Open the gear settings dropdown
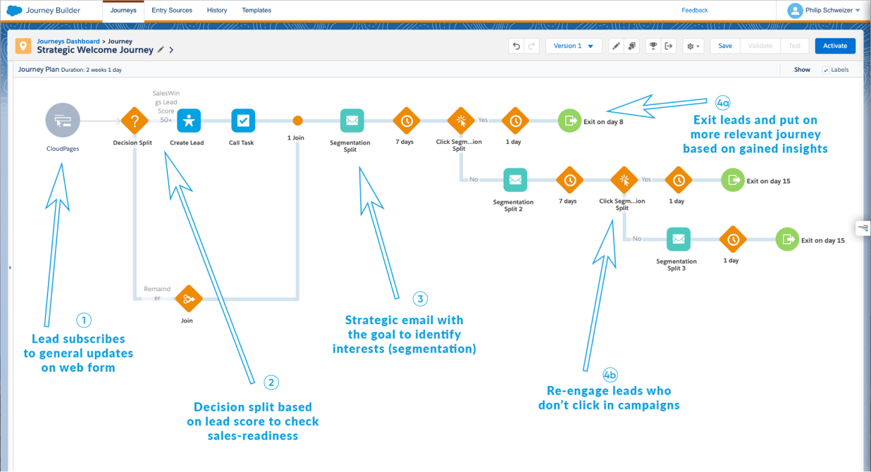The height and width of the screenshot is (472, 871). point(693,46)
